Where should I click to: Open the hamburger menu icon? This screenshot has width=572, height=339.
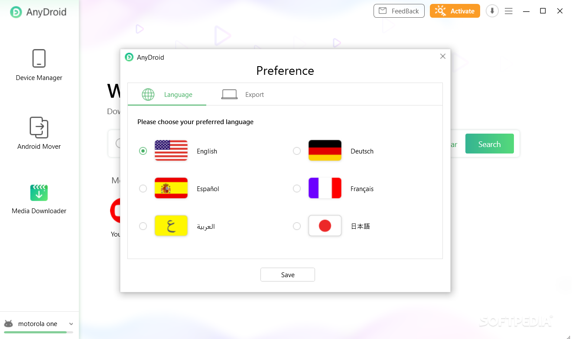click(509, 11)
